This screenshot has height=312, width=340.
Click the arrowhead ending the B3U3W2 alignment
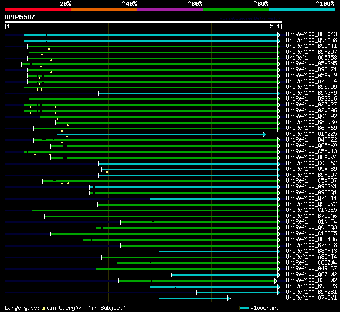pyautogui.click(x=276, y=281)
